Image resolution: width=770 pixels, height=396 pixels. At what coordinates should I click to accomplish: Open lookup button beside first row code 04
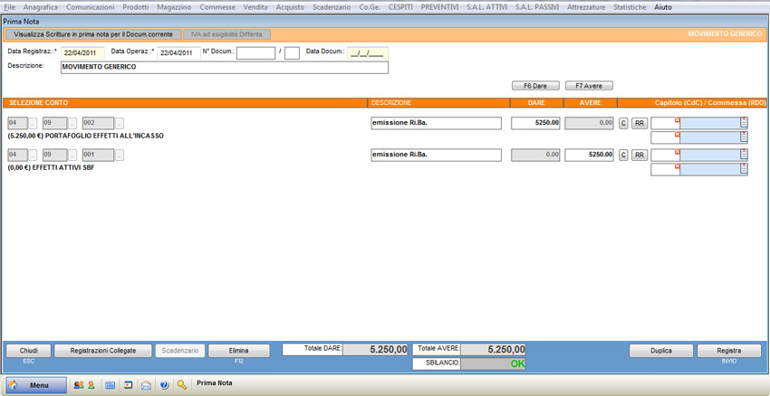tap(34, 123)
